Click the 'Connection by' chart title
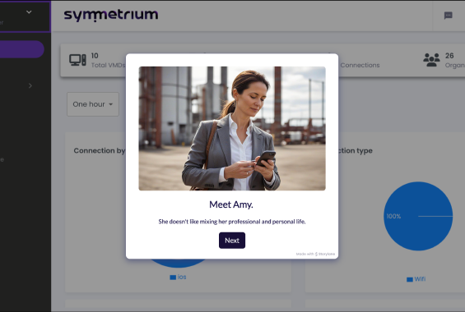Viewport: 465px width, 312px height. click(x=100, y=150)
